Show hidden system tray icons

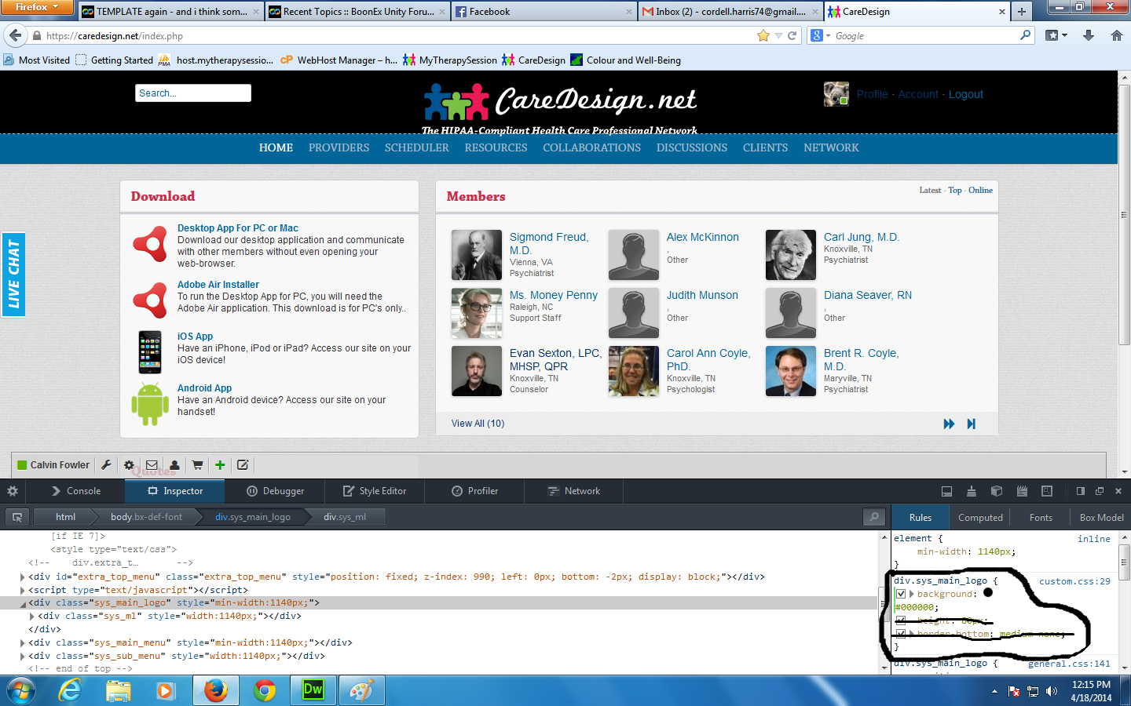pos(994,691)
